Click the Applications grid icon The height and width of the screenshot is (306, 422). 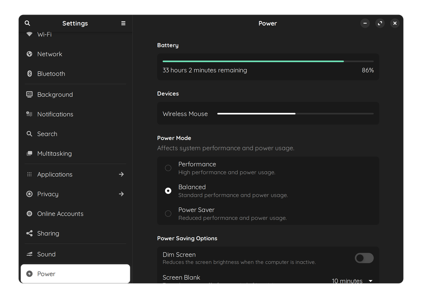29,174
